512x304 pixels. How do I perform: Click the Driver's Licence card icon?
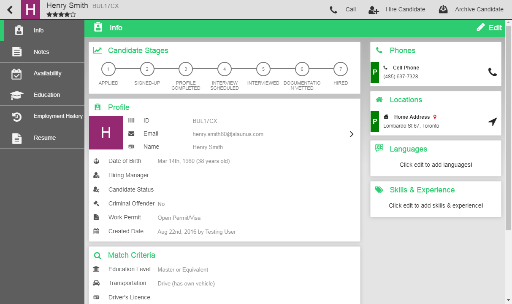click(x=96, y=297)
